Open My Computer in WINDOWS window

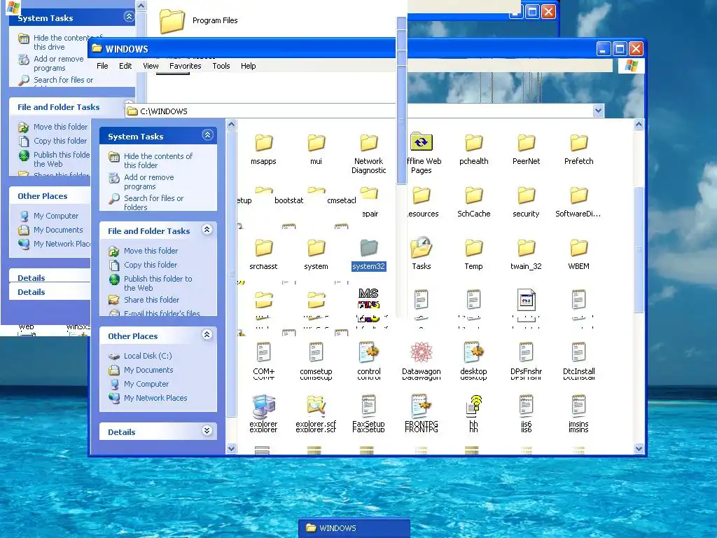click(146, 385)
